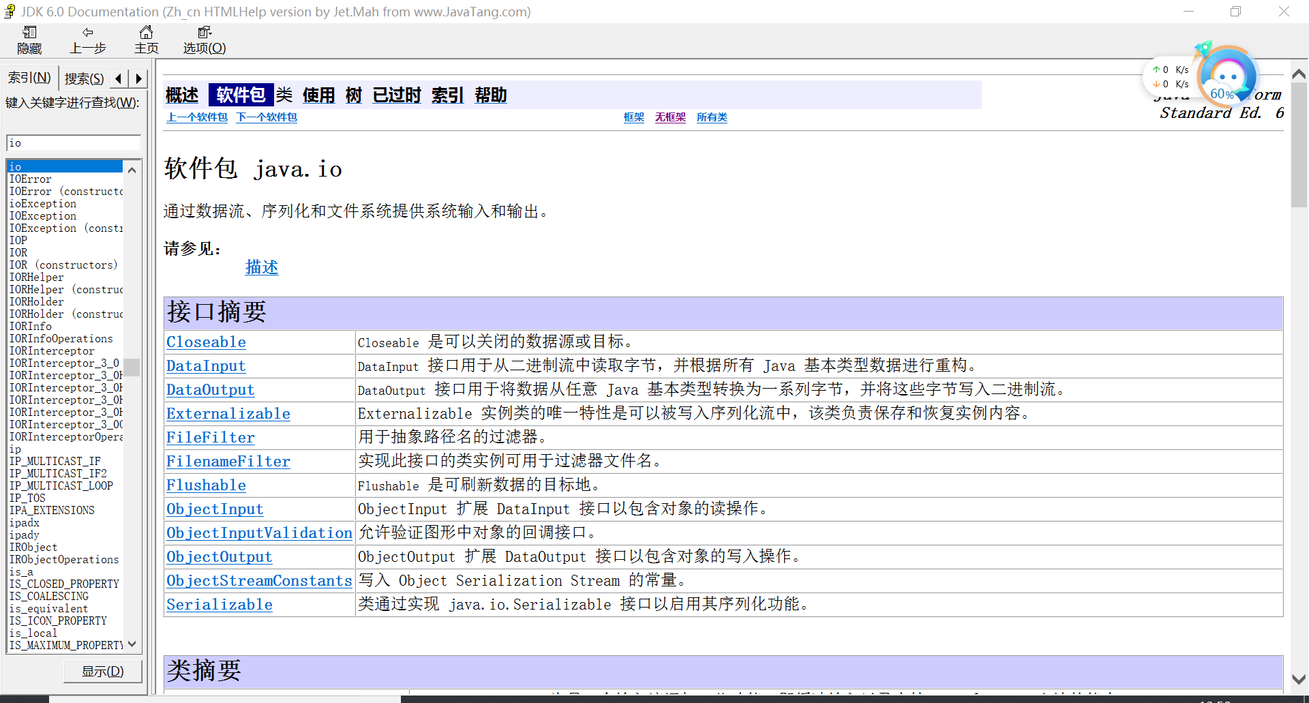The width and height of the screenshot is (1309, 703).
Task: Select IP_TOS in the index list
Action: tap(27, 498)
